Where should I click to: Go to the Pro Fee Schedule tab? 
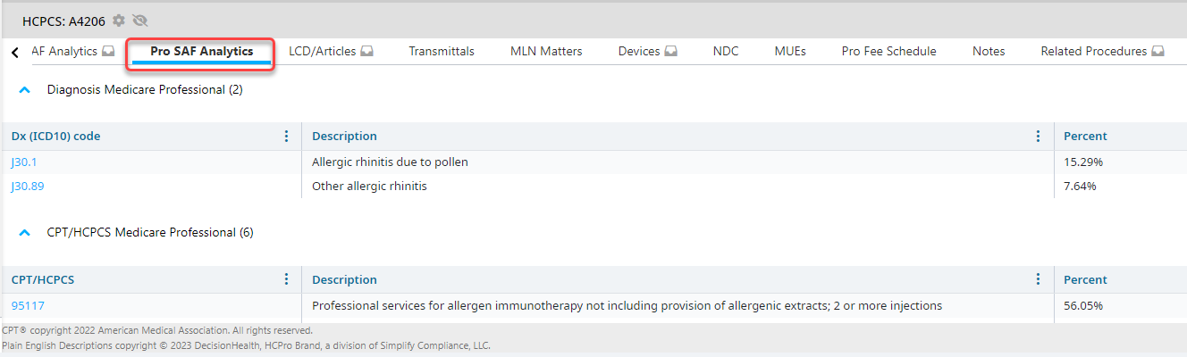click(x=888, y=52)
